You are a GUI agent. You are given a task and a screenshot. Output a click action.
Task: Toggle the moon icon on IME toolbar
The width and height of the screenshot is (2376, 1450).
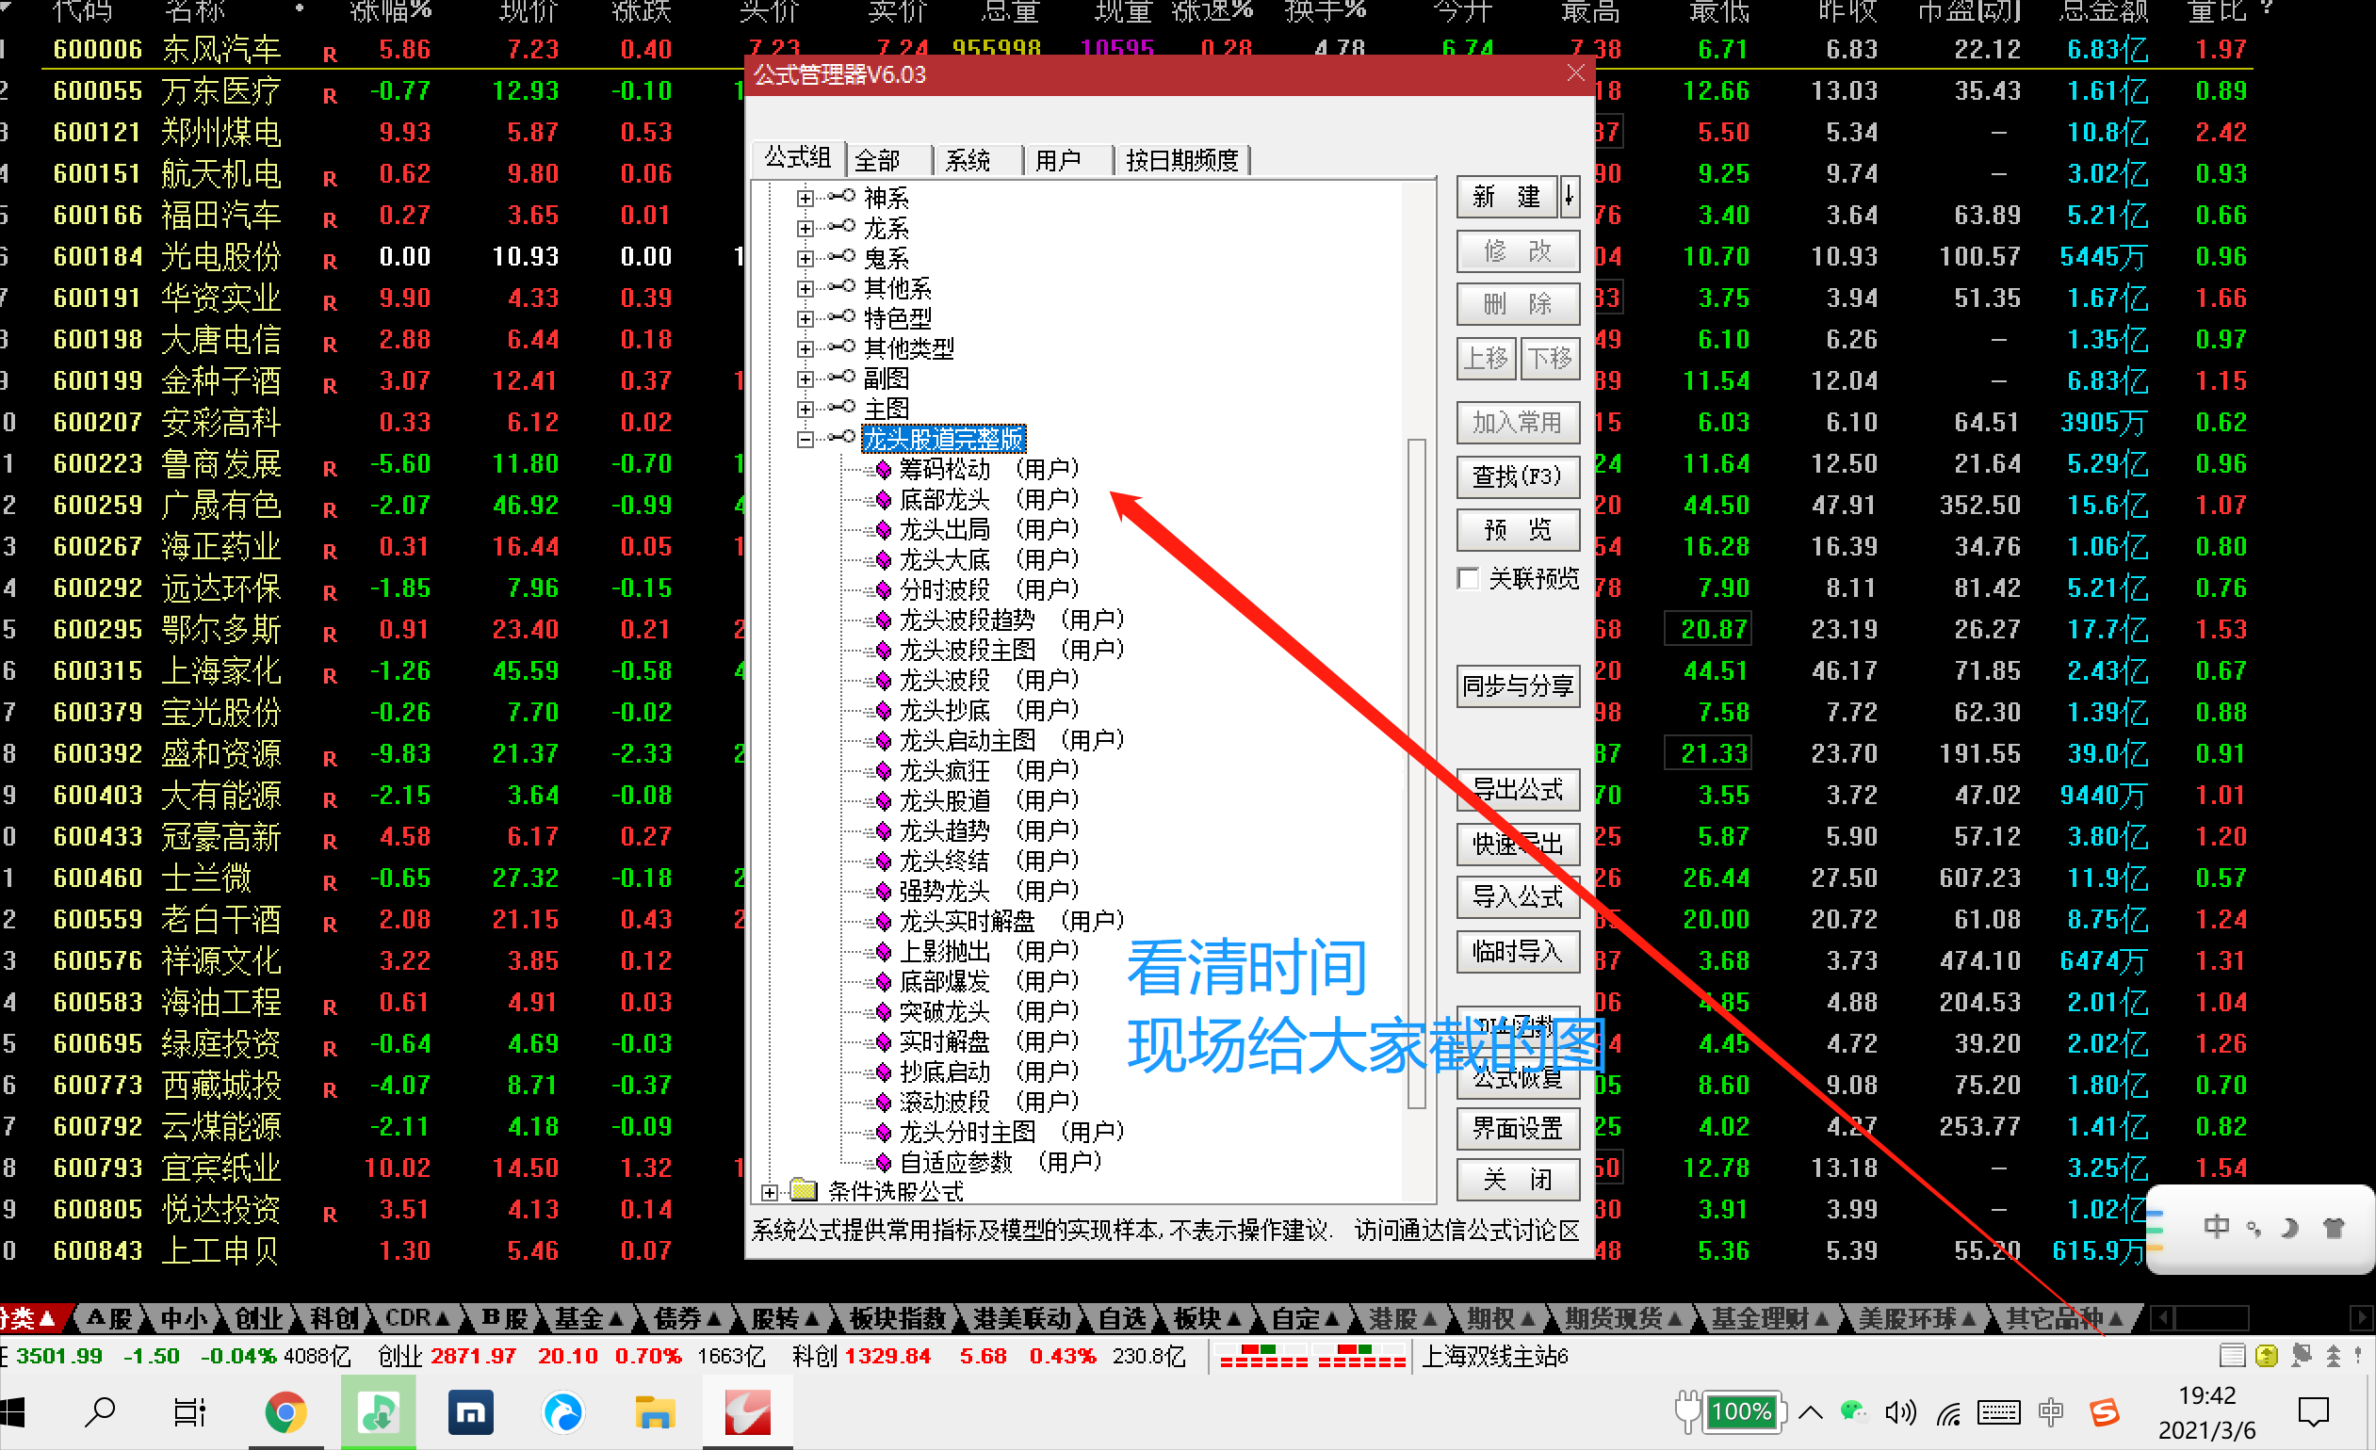[x=2290, y=1228]
